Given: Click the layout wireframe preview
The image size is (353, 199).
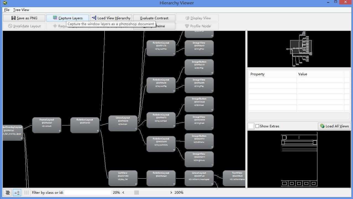Looking at the screenshot, I should click(x=299, y=159).
